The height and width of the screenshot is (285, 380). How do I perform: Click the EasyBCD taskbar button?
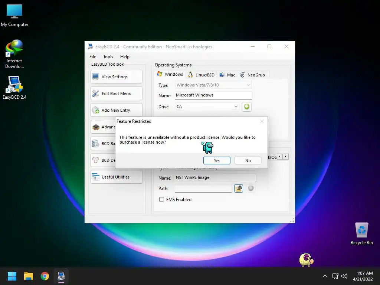pos(61,276)
